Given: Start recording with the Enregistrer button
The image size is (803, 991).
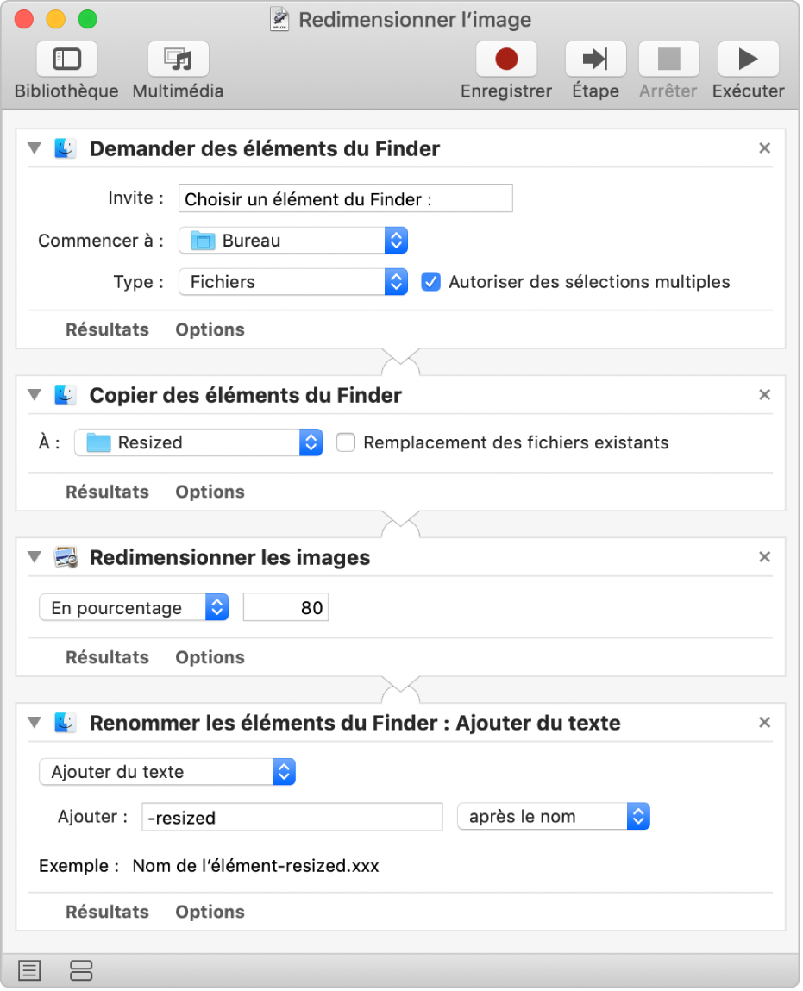Looking at the screenshot, I should (x=506, y=60).
